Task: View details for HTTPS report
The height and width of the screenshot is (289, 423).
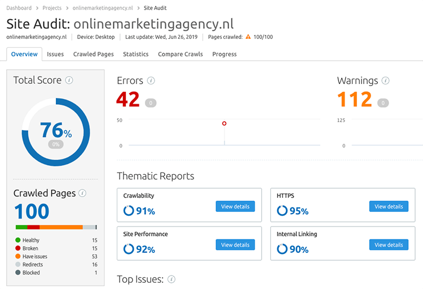Action: (x=389, y=206)
